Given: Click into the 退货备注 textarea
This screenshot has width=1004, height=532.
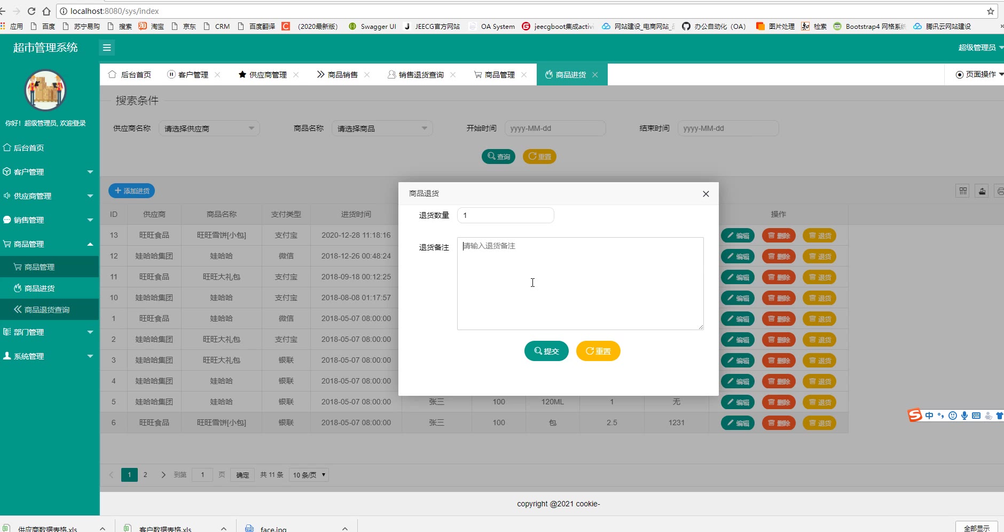Looking at the screenshot, I should click(580, 283).
